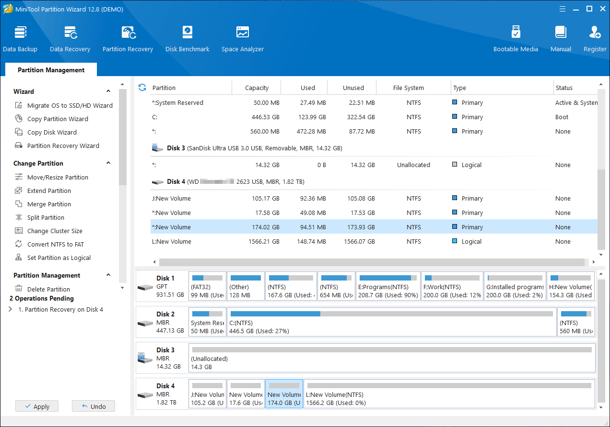Sort by Used column header
This screenshot has height=427, width=610.
tap(305, 88)
